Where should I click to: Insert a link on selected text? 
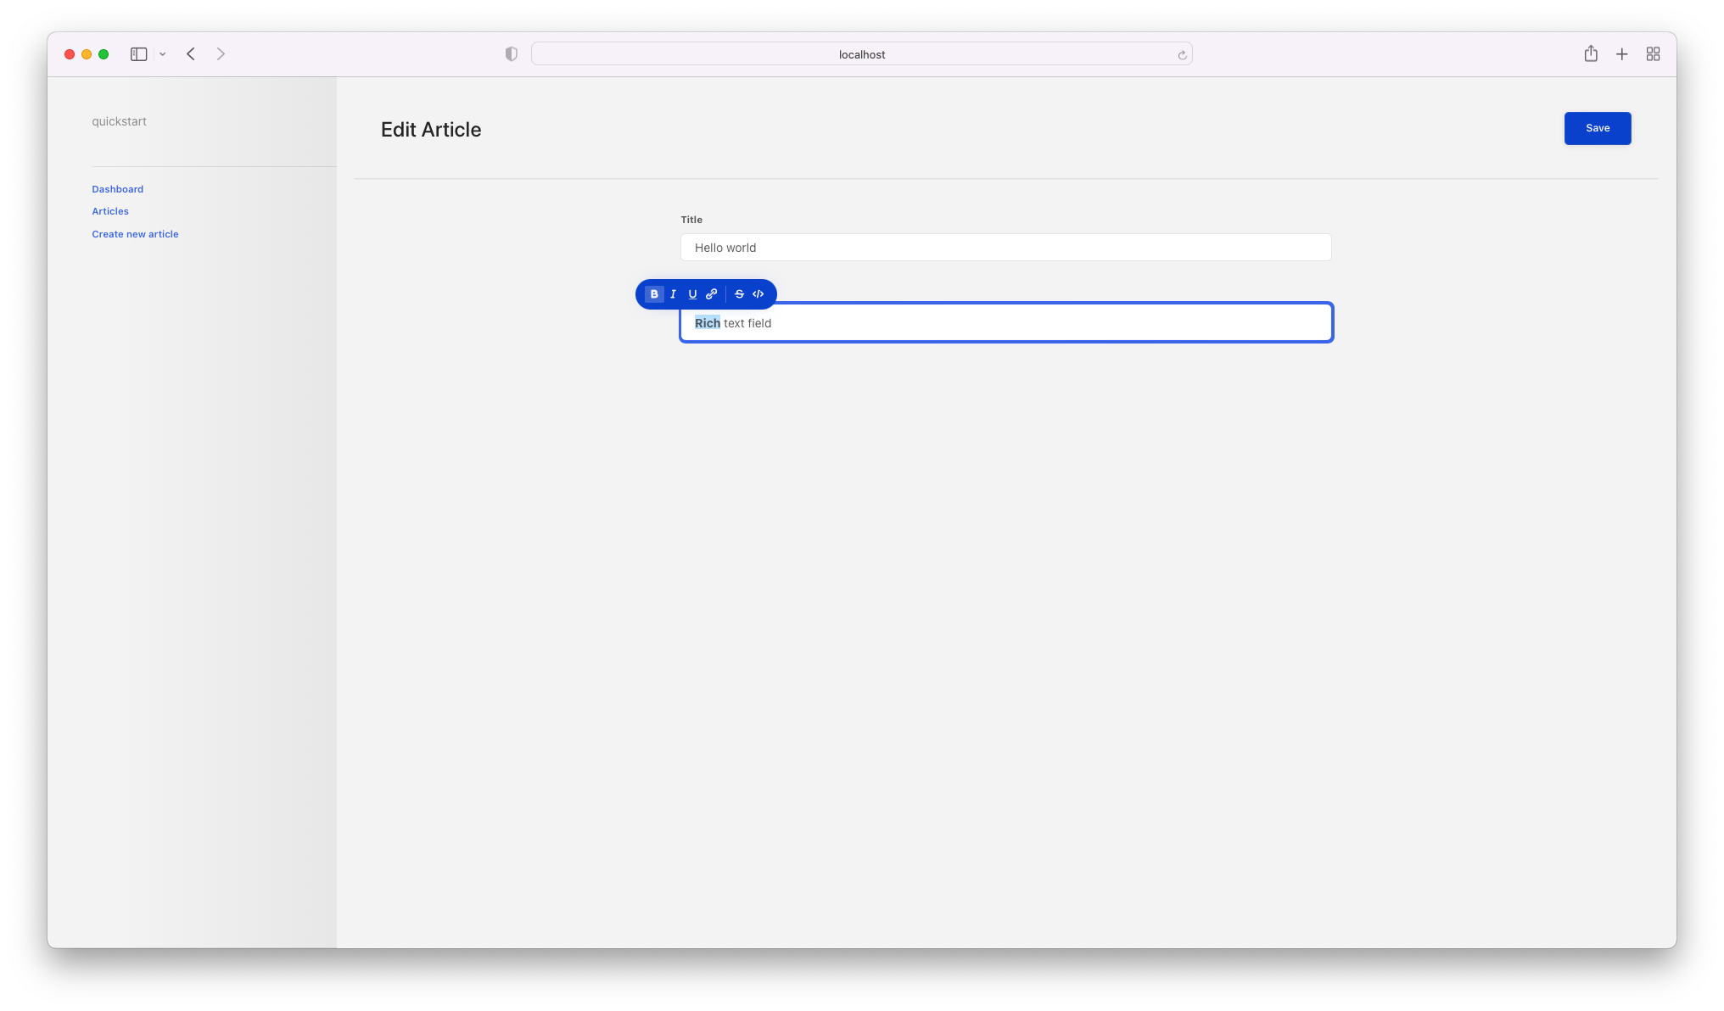[712, 294]
